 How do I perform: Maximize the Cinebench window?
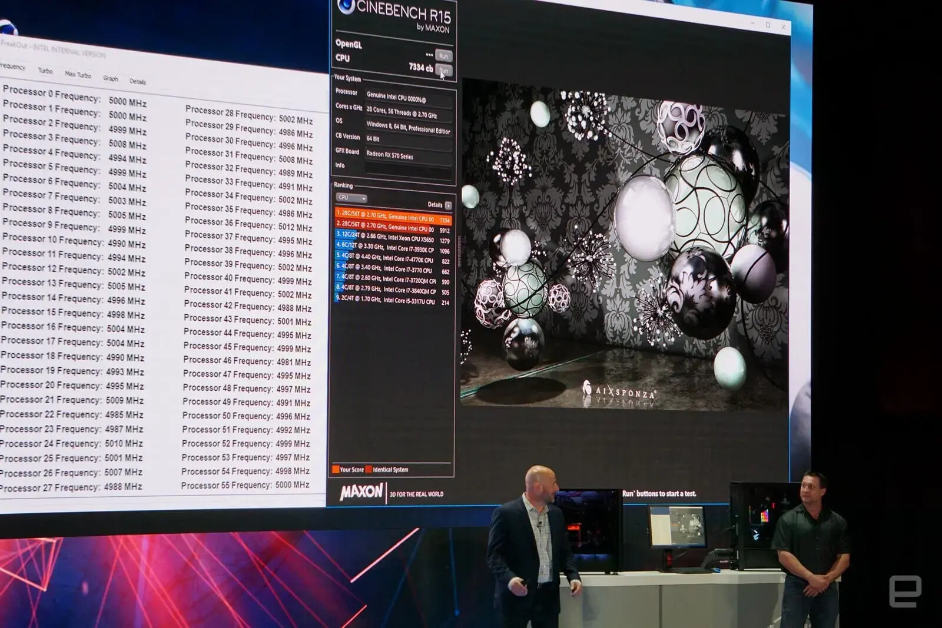coord(768,24)
